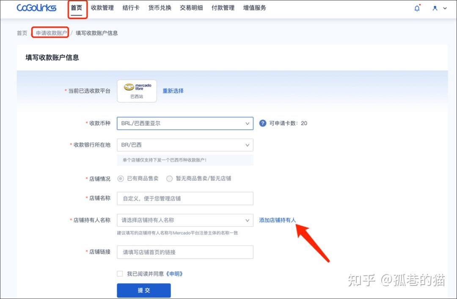Check the 我已阅读并同意《申明》 checkbox
This screenshot has width=457, height=299.
point(120,273)
